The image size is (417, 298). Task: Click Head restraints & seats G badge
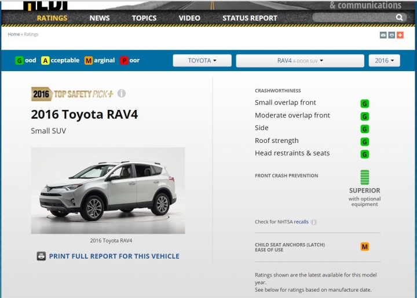coord(365,154)
